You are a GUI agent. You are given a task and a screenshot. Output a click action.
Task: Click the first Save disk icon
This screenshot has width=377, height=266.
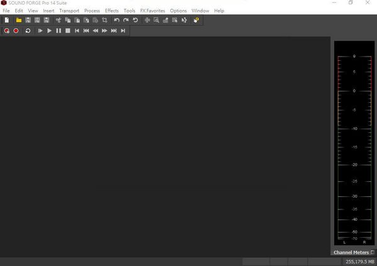[x=28, y=20]
